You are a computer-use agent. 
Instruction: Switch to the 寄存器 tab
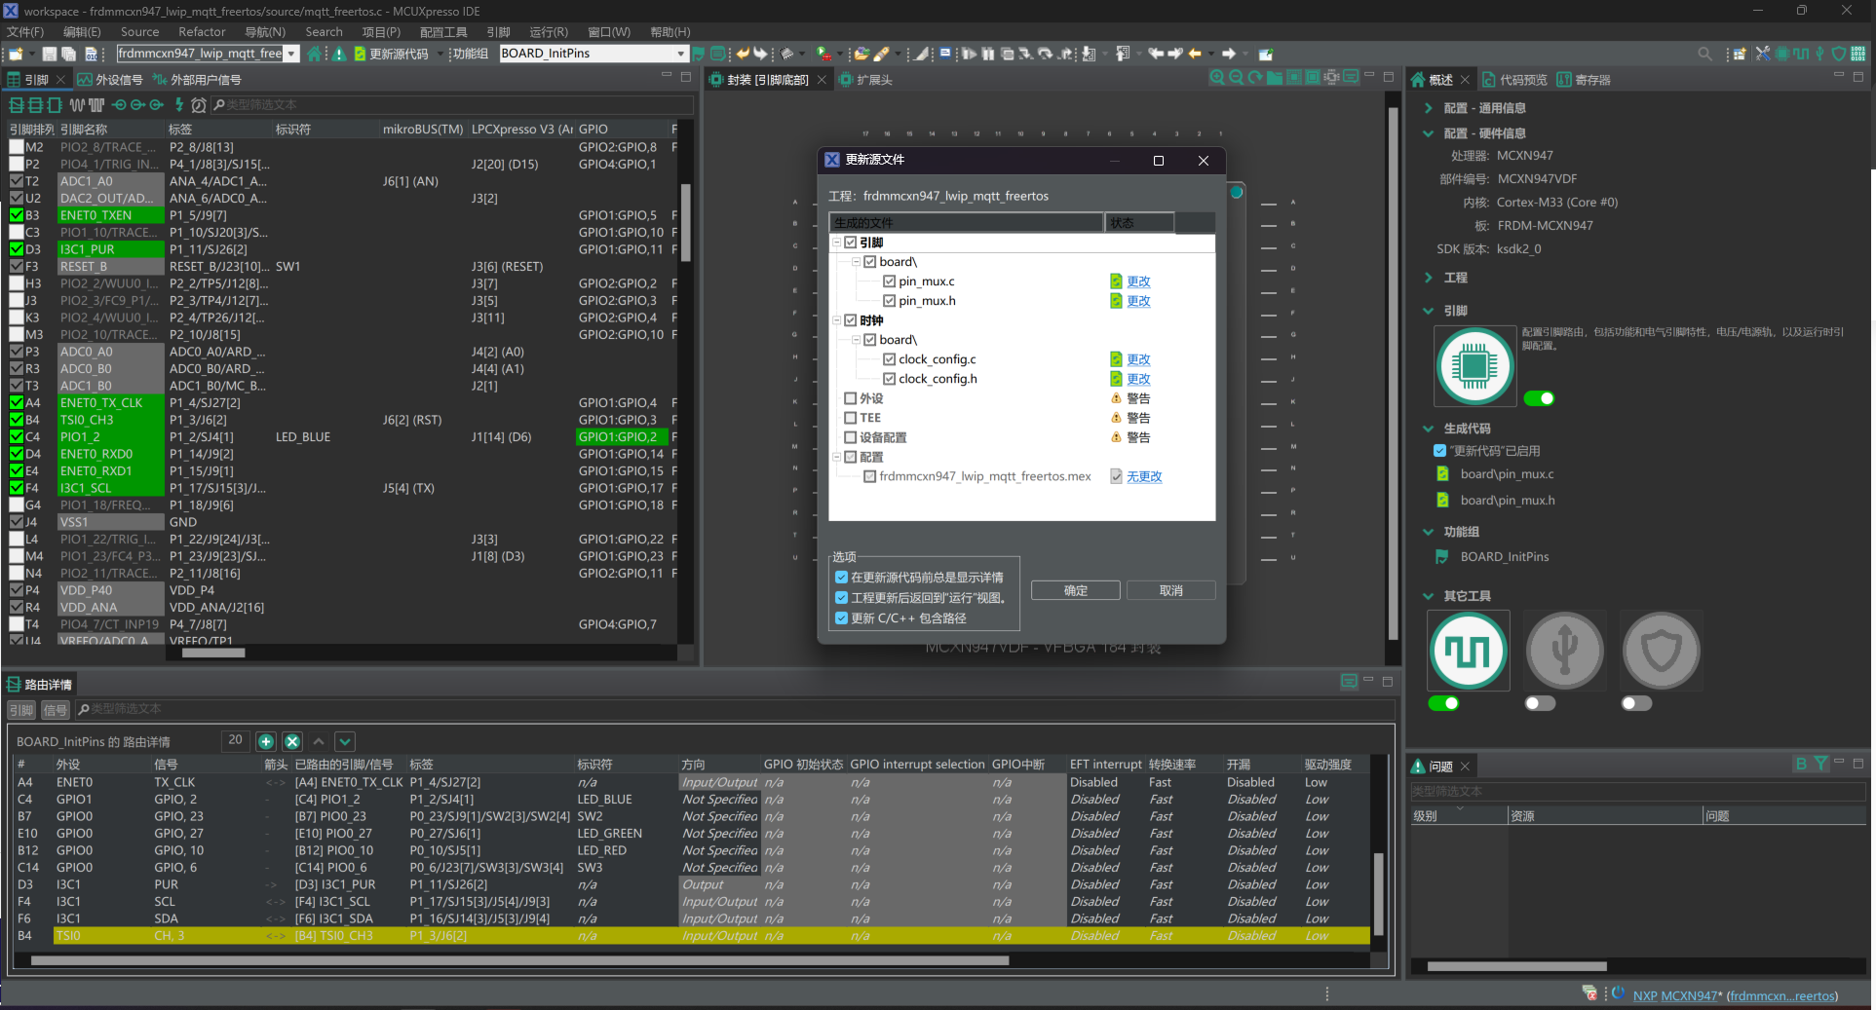[x=1584, y=80]
